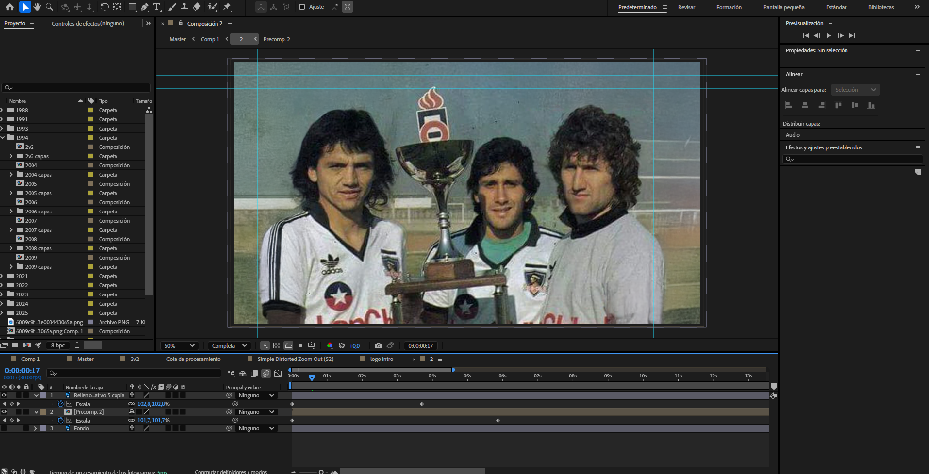Select the Eraser tool
The width and height of the screenshot is (929, 474).
click(197, 7)
